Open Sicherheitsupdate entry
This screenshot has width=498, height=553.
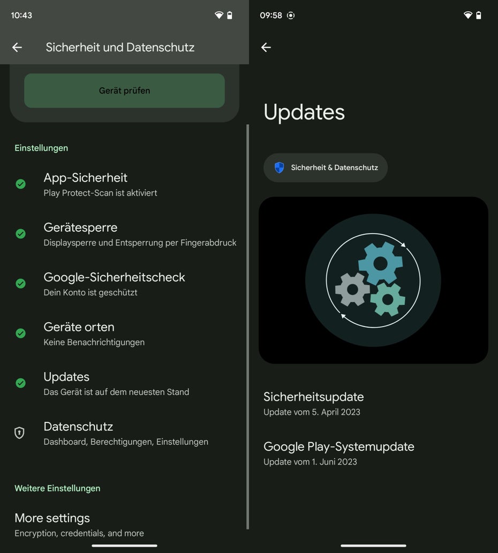374,404
